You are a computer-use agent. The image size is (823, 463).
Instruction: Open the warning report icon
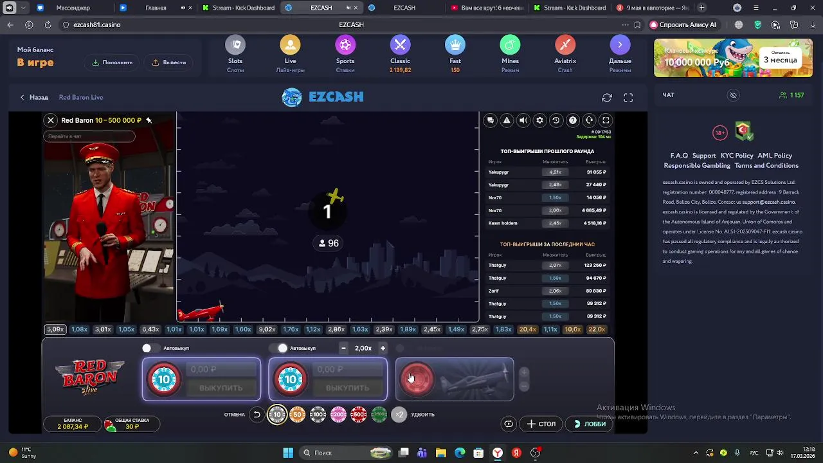[x=507, y=120]
